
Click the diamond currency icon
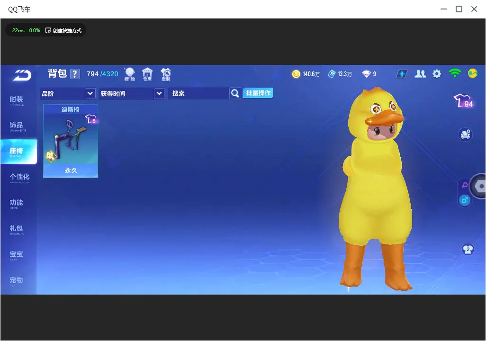[x=366, y=74]
